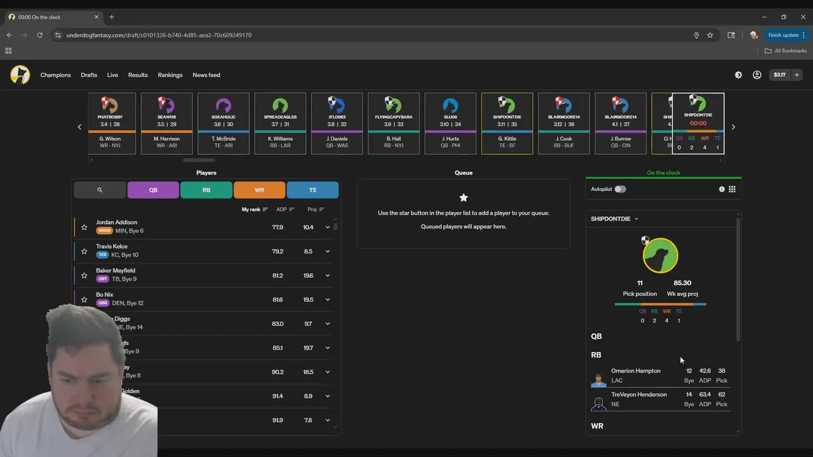The height and width of the screenshot is (457, 813).
Task: Filter players by QB
Action: [153, 190]
